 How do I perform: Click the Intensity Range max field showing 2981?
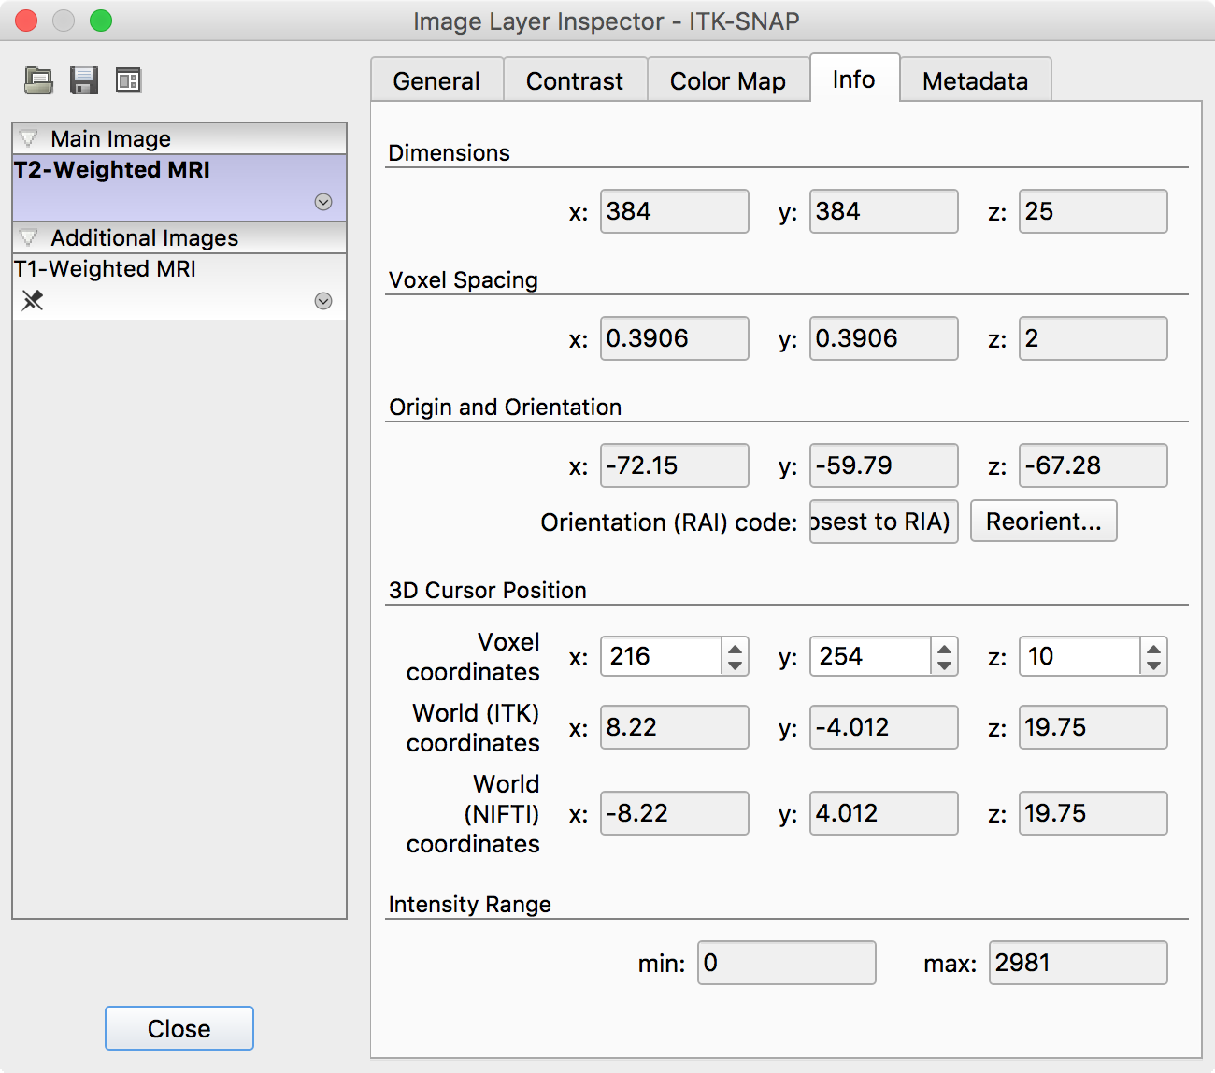tap(1079, 963)
